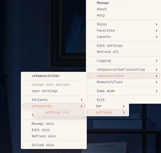Image resolution: width=161 pixels, height=153 pixels.
Task: Click the highlighted catppuccin\bar entry
Action: pyautogui.click(x=124, y=76)
